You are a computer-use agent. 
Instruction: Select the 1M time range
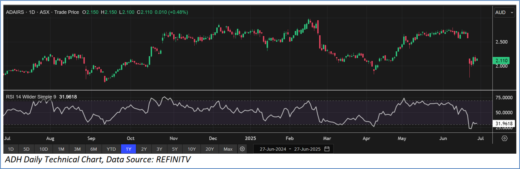[61, 149]
